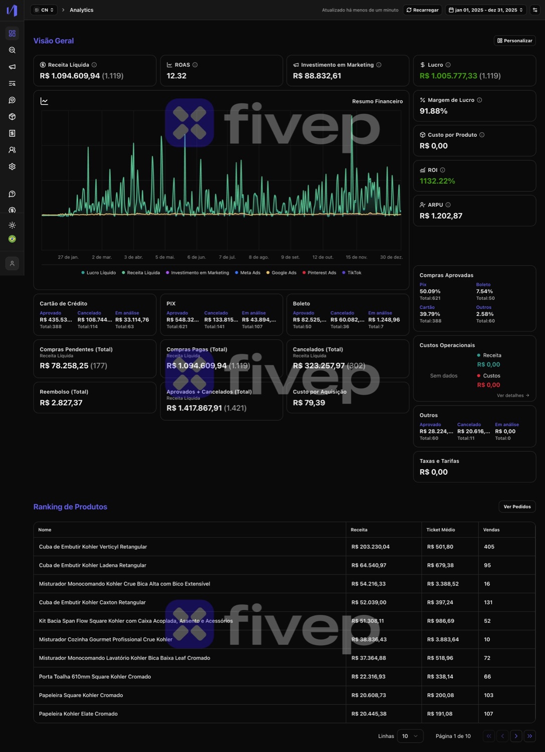Open the megaphone campaigns icon in sidebar

[12, 67]
